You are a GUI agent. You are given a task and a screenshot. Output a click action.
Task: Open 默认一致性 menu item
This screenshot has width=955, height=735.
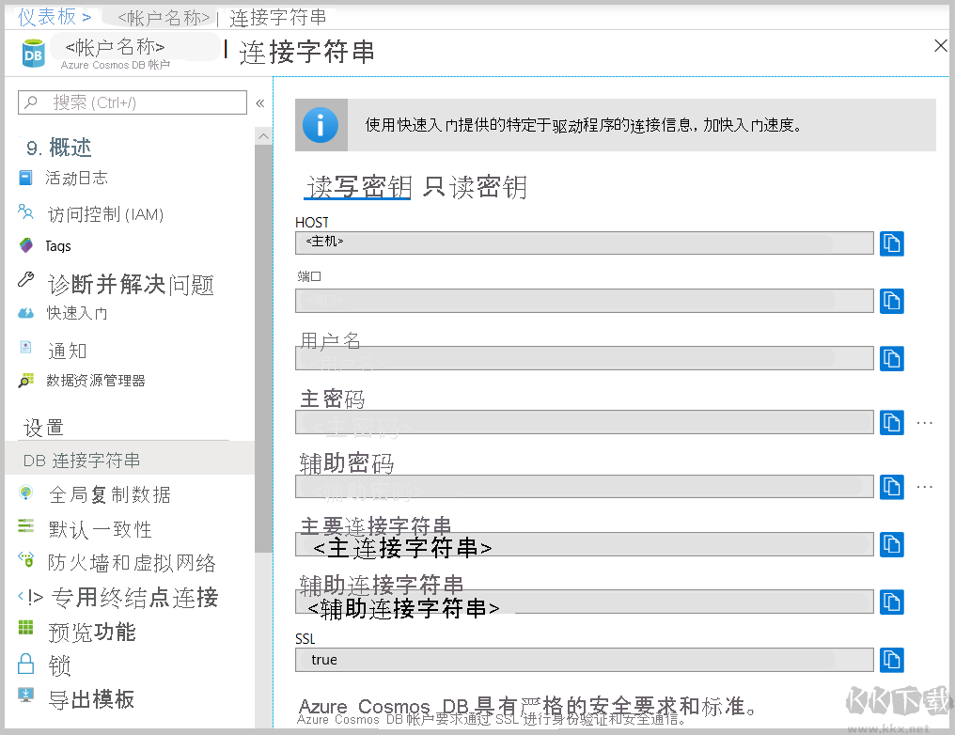tap(101, 529)
